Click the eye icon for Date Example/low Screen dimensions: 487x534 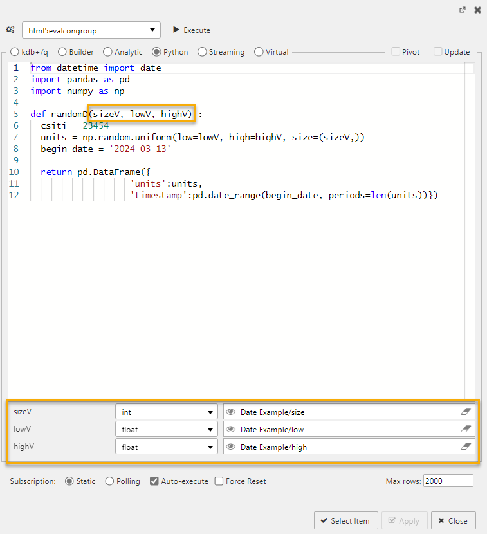pyautogui.click(x=231, y=429)
